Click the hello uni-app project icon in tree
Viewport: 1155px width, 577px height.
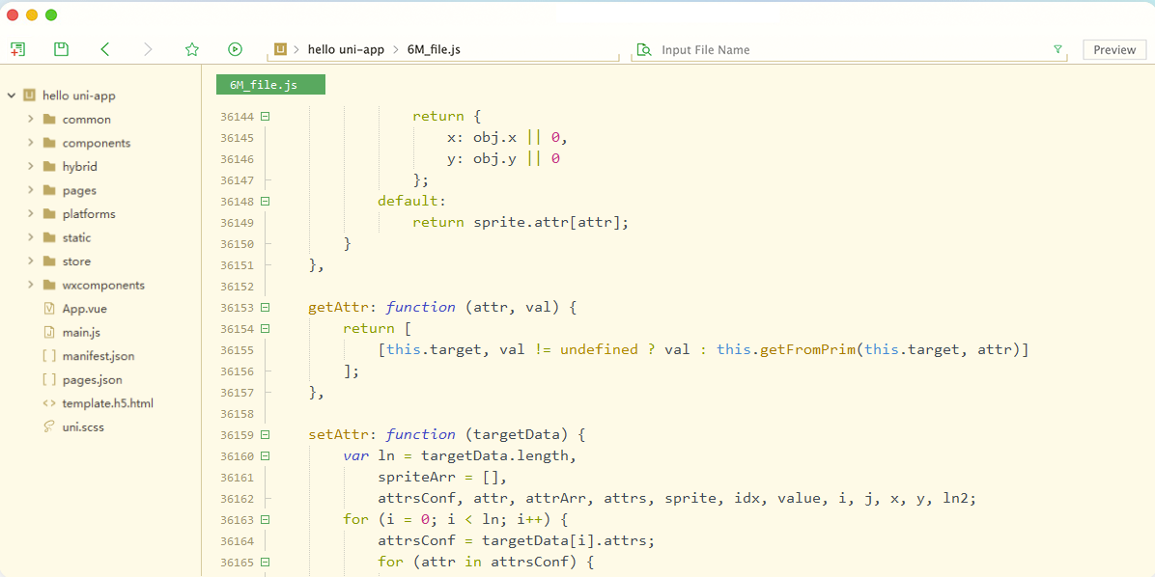[30, 95]
